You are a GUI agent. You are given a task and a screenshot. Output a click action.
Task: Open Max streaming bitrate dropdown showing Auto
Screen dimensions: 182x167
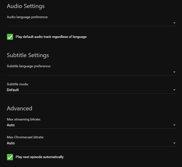coord(89,125)
